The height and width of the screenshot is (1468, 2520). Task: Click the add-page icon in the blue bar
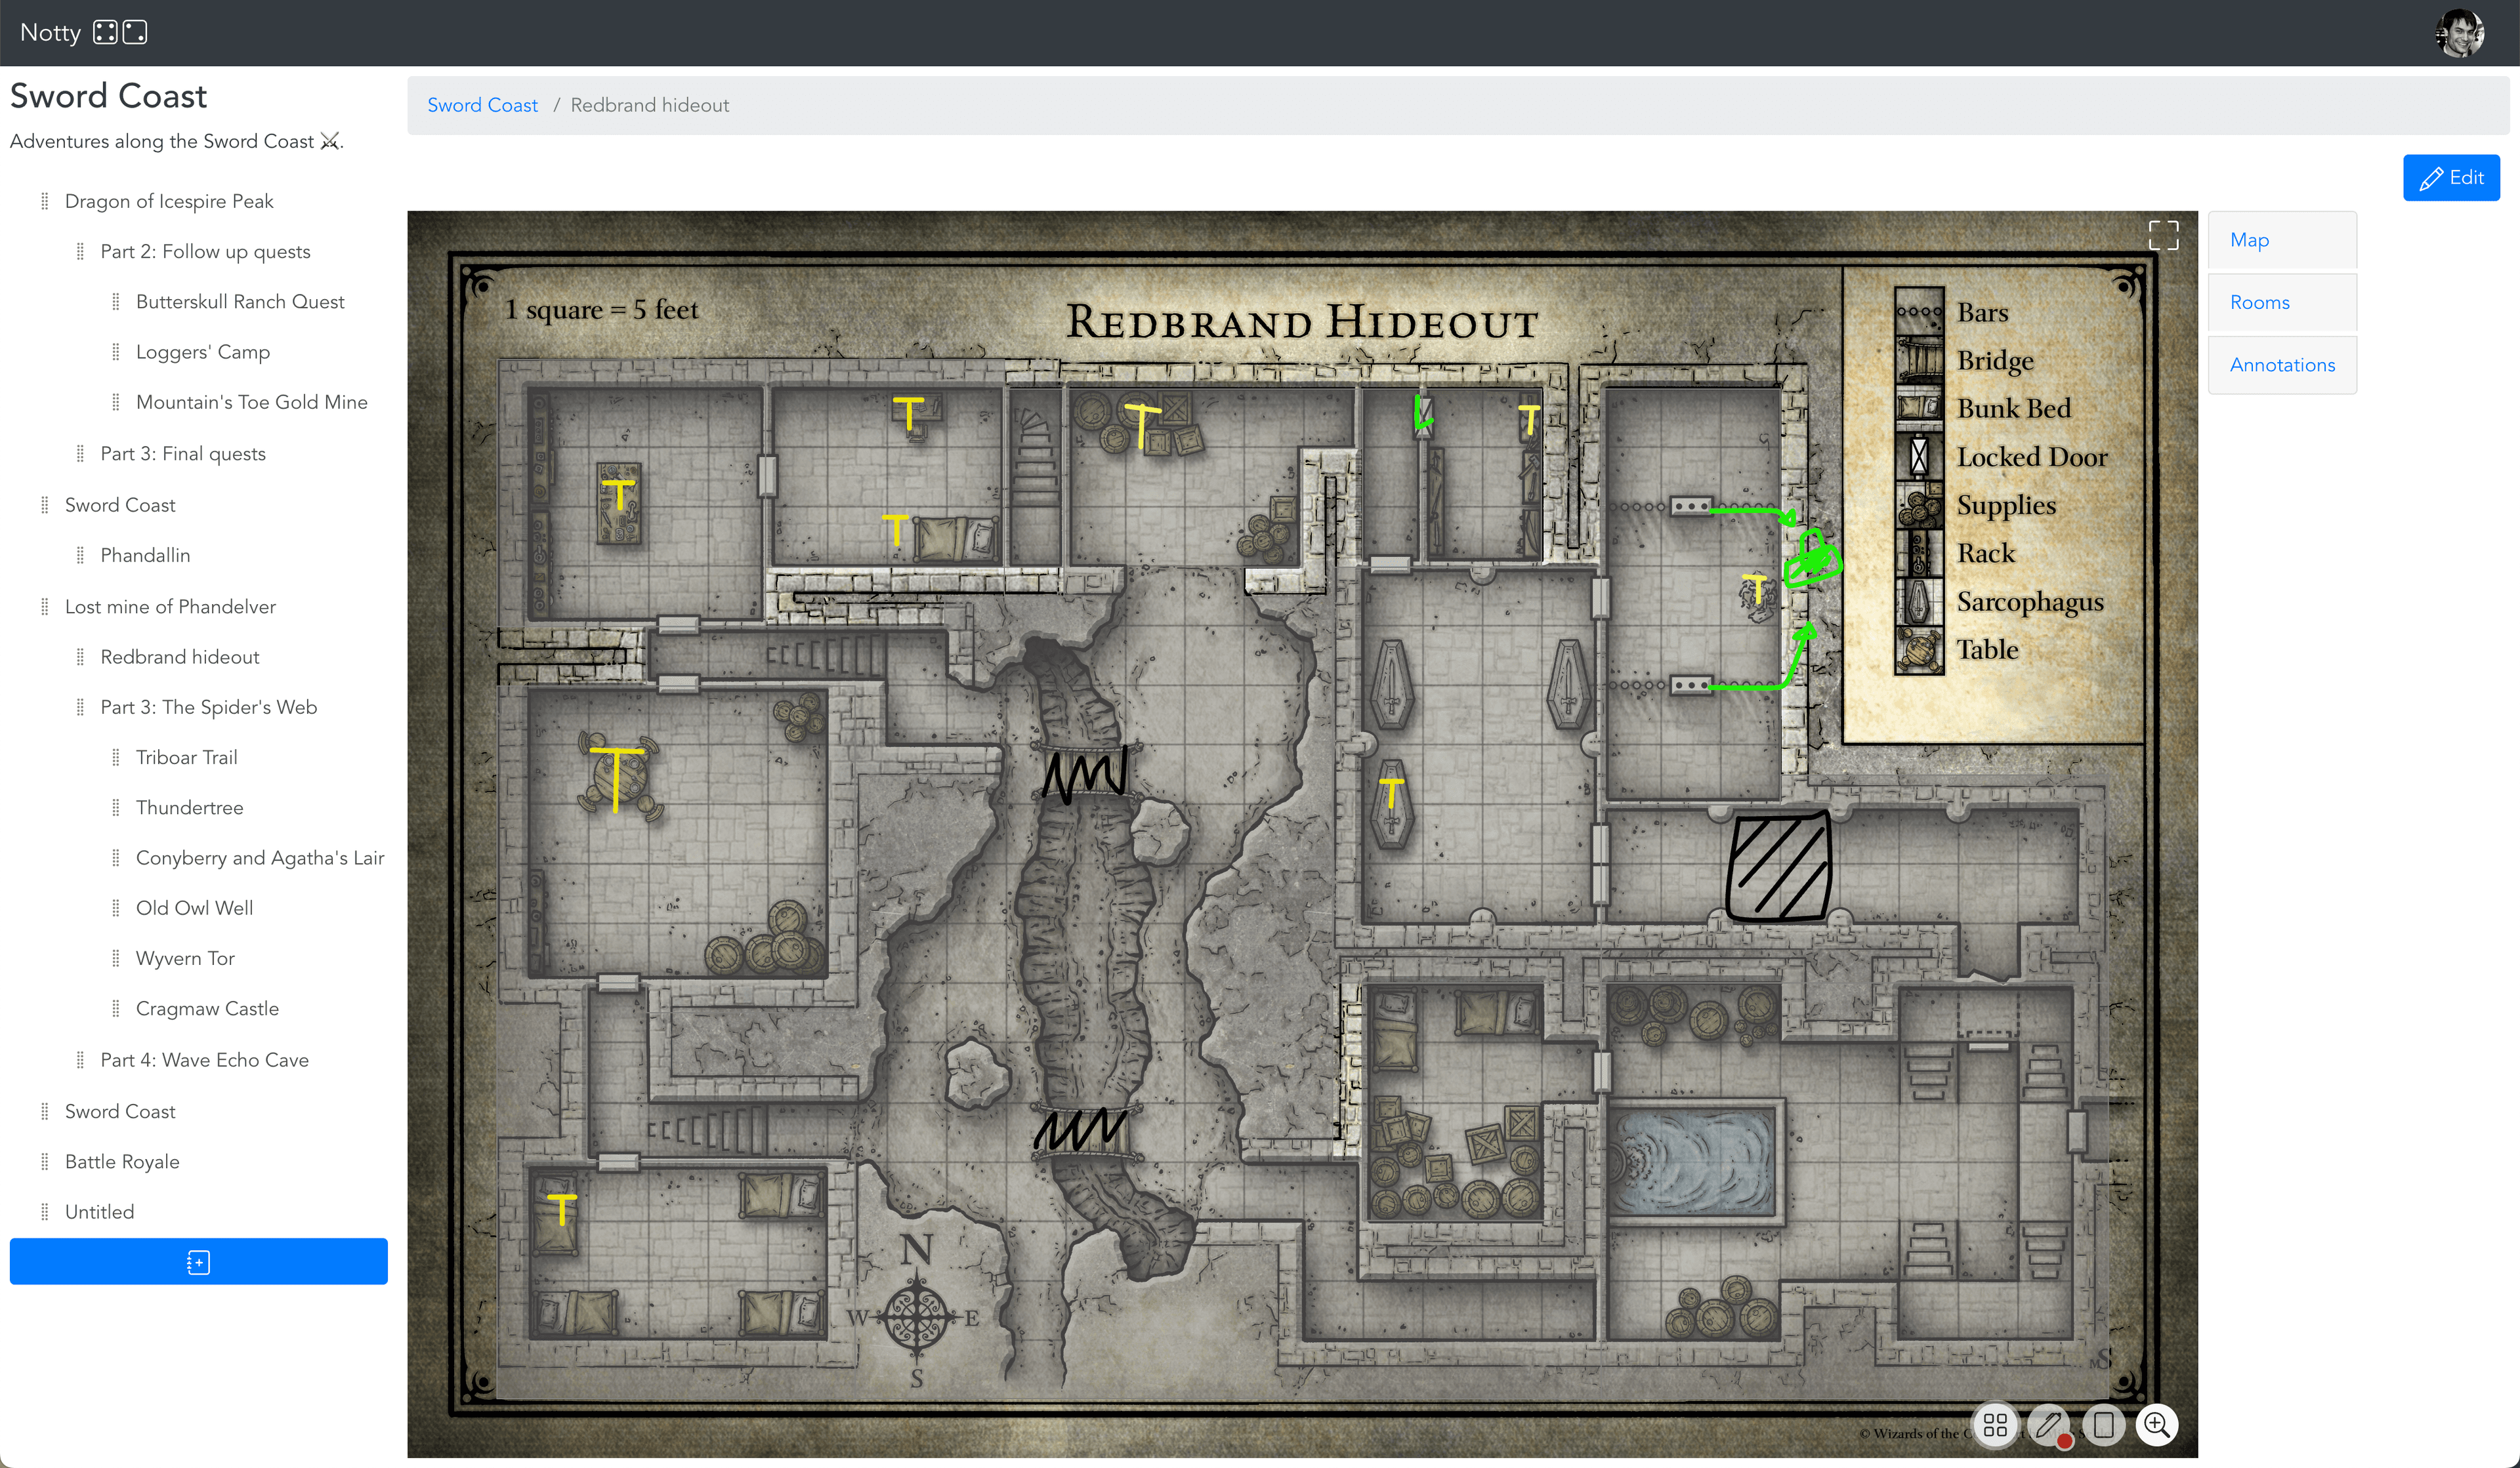(198, 1262)
